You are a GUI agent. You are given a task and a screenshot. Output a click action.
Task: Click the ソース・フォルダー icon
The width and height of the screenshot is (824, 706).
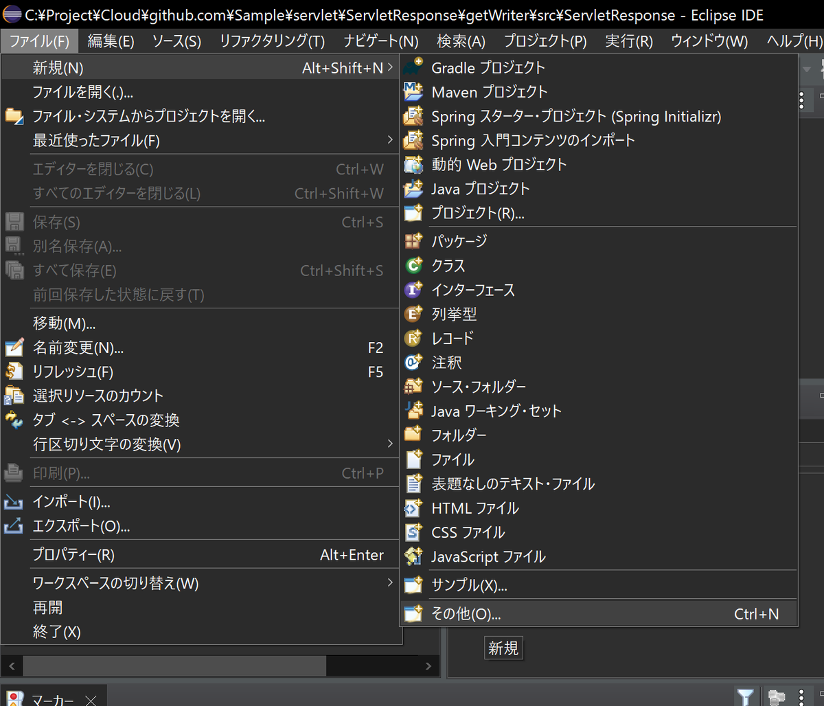(x=413, y=387)
